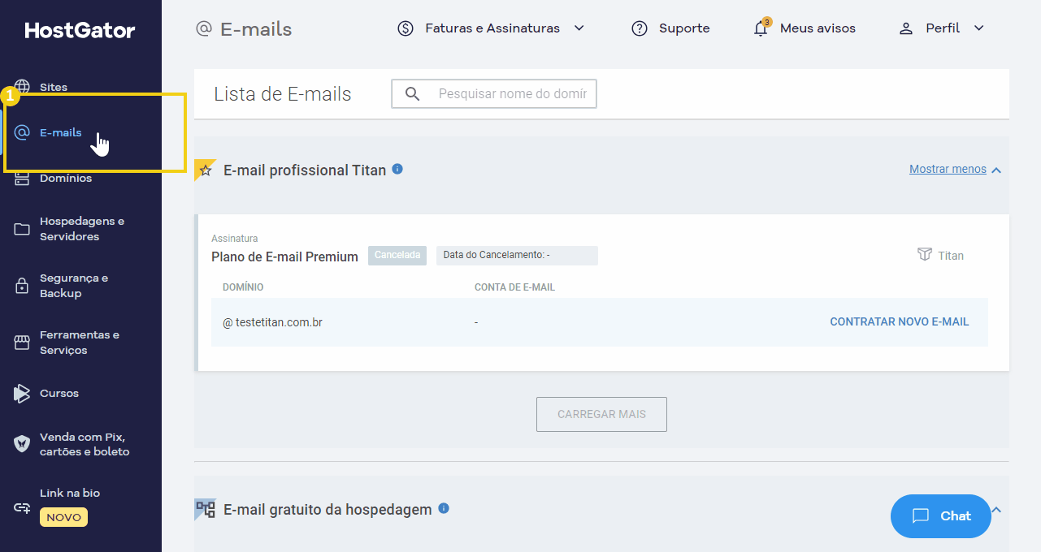The height and width of the screenshot is (552, 1041).
Task: Open Link na bio menu item
Action: click(x=70, y=494)
